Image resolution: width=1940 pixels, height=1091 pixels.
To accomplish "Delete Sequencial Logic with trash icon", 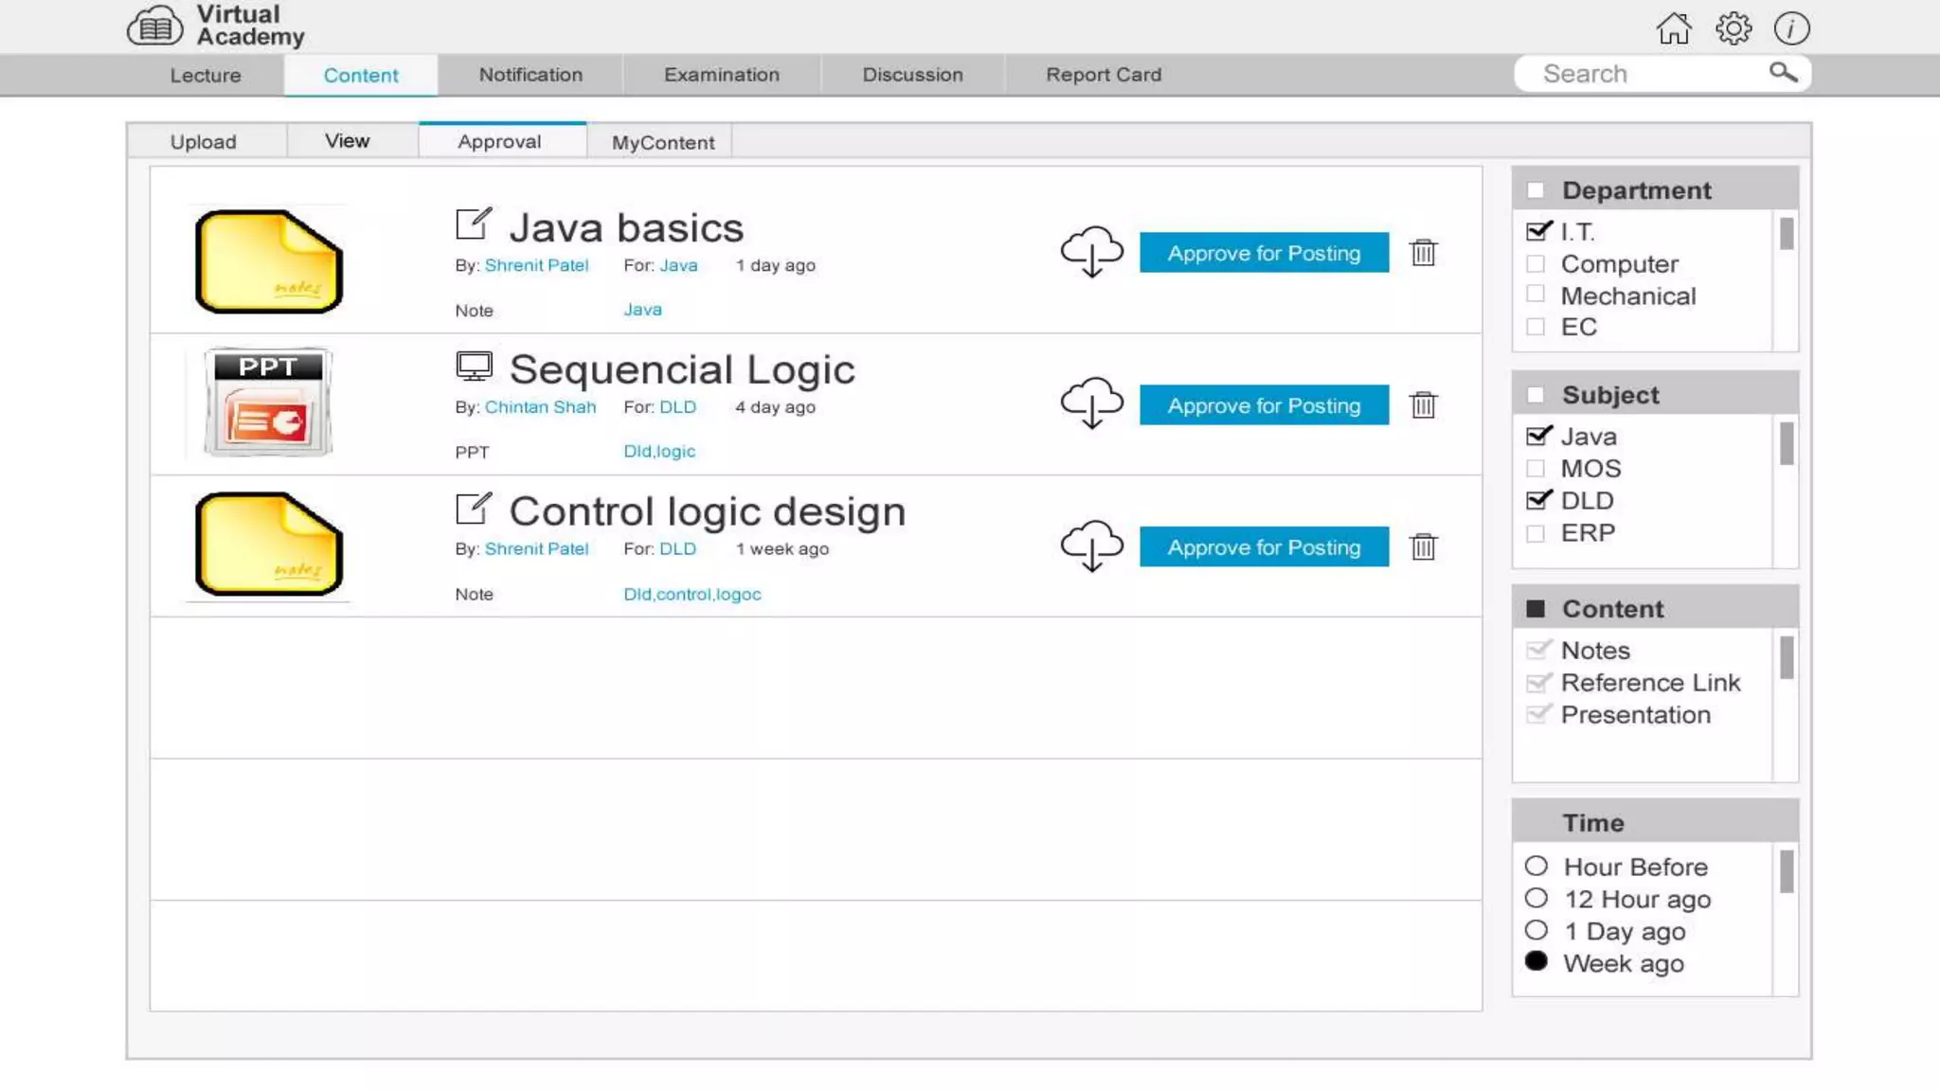I will pos(1423,405).
